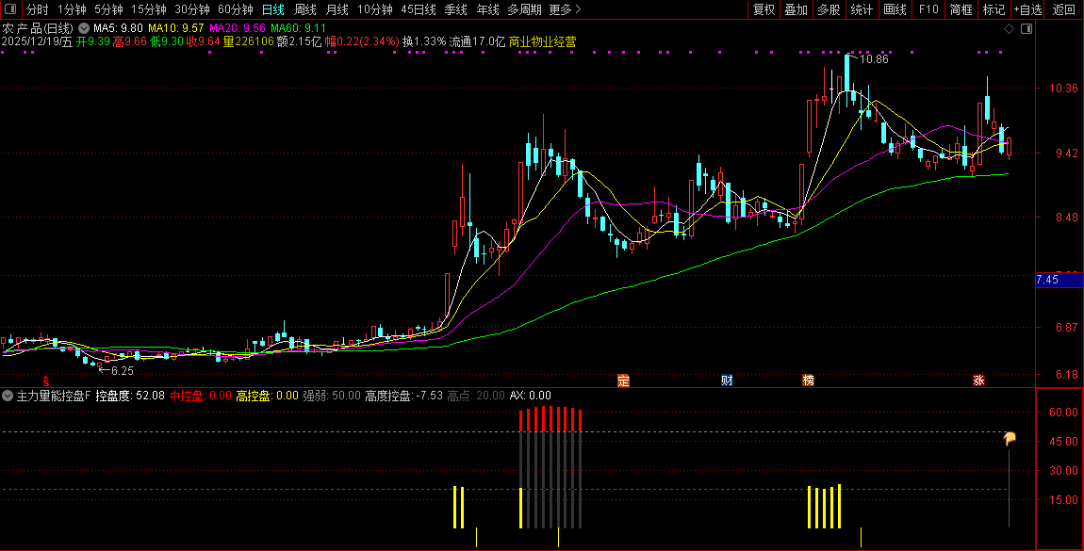
Task: Click the 主力量能控盘F indicator name
Action: click(x=53, y=396)
